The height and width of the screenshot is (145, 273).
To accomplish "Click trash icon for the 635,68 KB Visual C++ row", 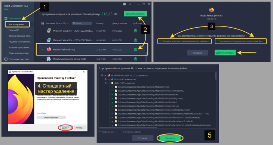I will [135, 40].
